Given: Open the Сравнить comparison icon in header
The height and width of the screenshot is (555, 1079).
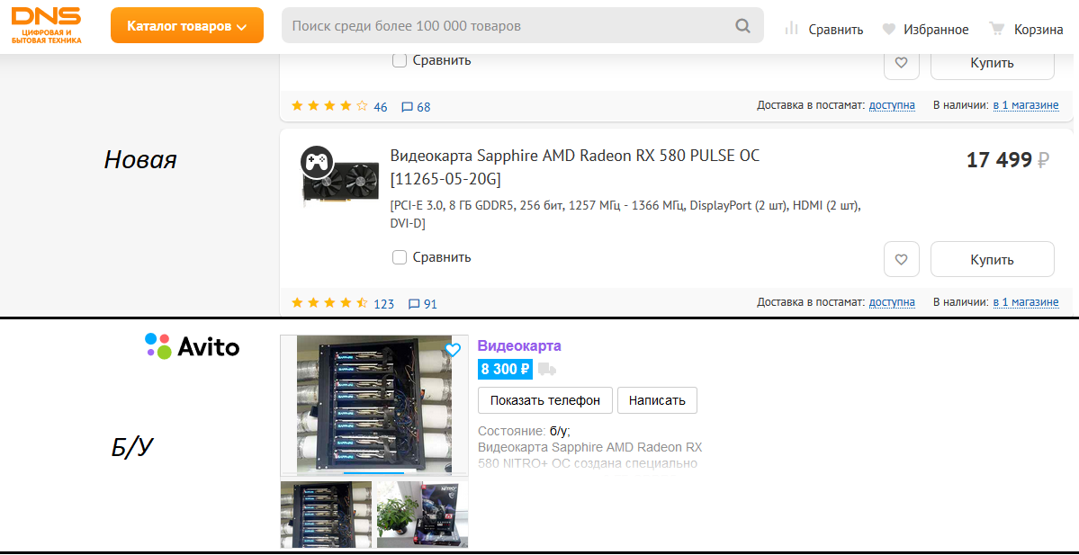Looking at the screenshot, I should coord(792,29).
